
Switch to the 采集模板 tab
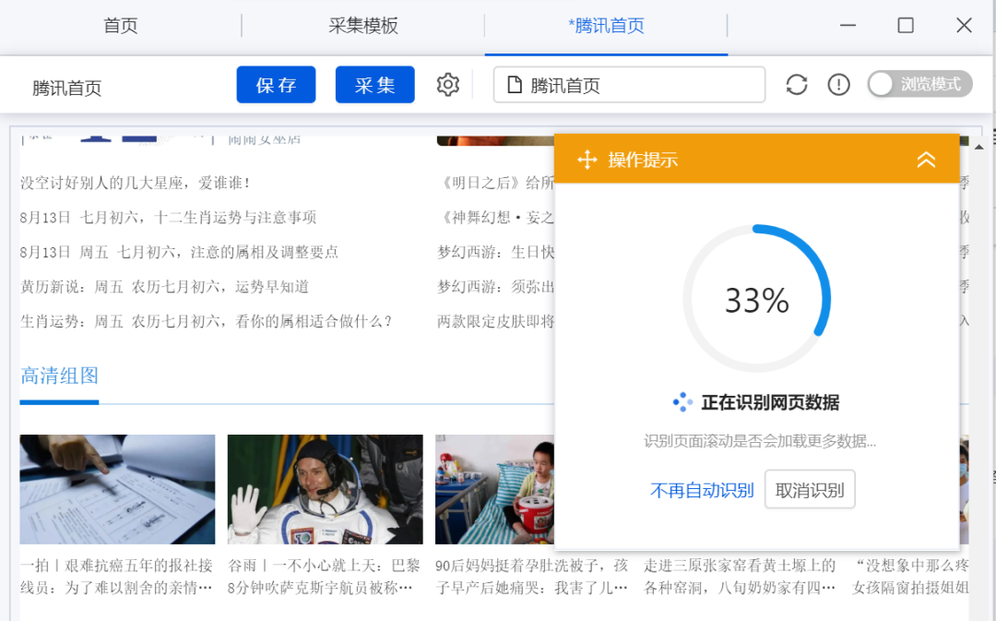tap(363, 26)
